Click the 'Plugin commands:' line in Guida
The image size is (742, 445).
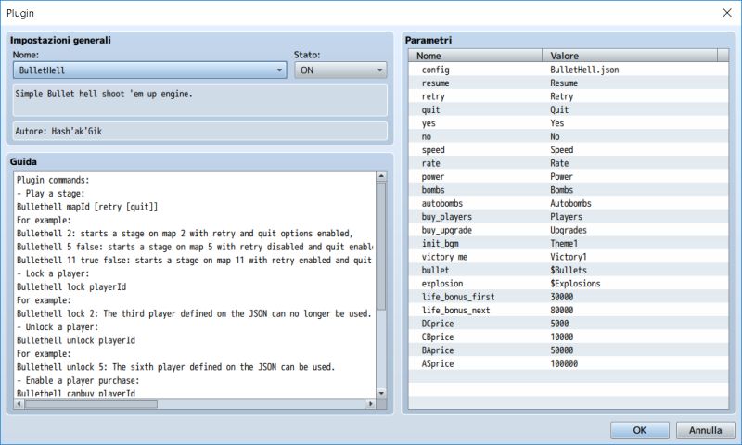53,180
